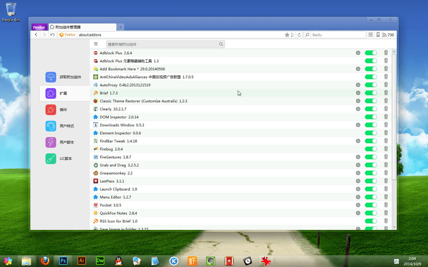Click the about:addons address field
This screenshot has height=267, width=428.
tap(181, 35)
